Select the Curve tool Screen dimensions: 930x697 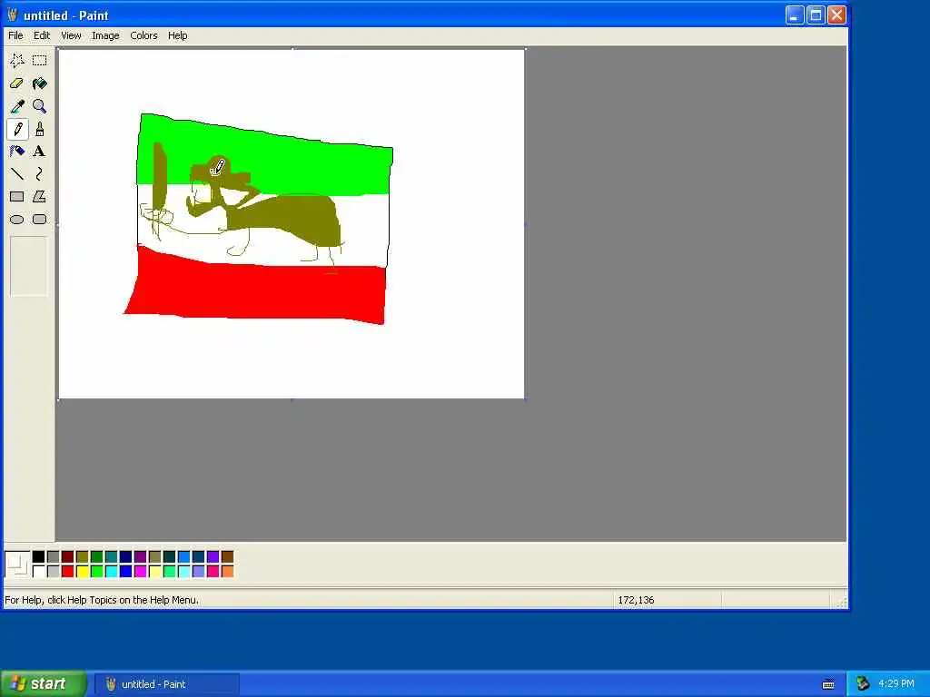[x=39, y=173]
